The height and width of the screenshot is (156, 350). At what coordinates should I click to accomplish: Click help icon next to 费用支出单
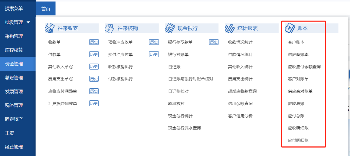(71, 79)
